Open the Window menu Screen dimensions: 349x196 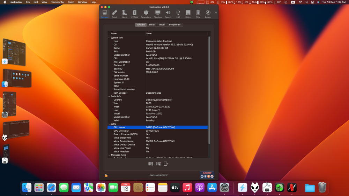coord(82,2)
